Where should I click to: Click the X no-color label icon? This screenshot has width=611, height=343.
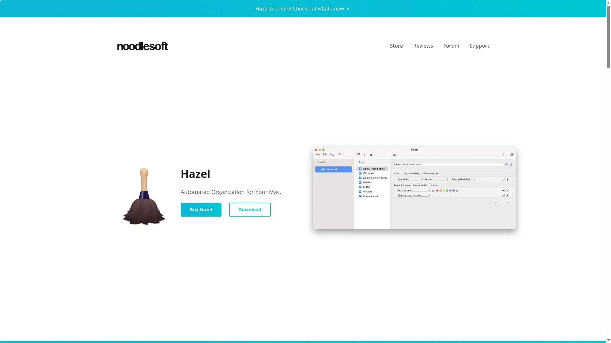tap(433, 191)
